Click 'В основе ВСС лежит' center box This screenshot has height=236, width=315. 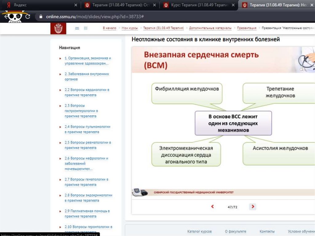pos(233,123)
